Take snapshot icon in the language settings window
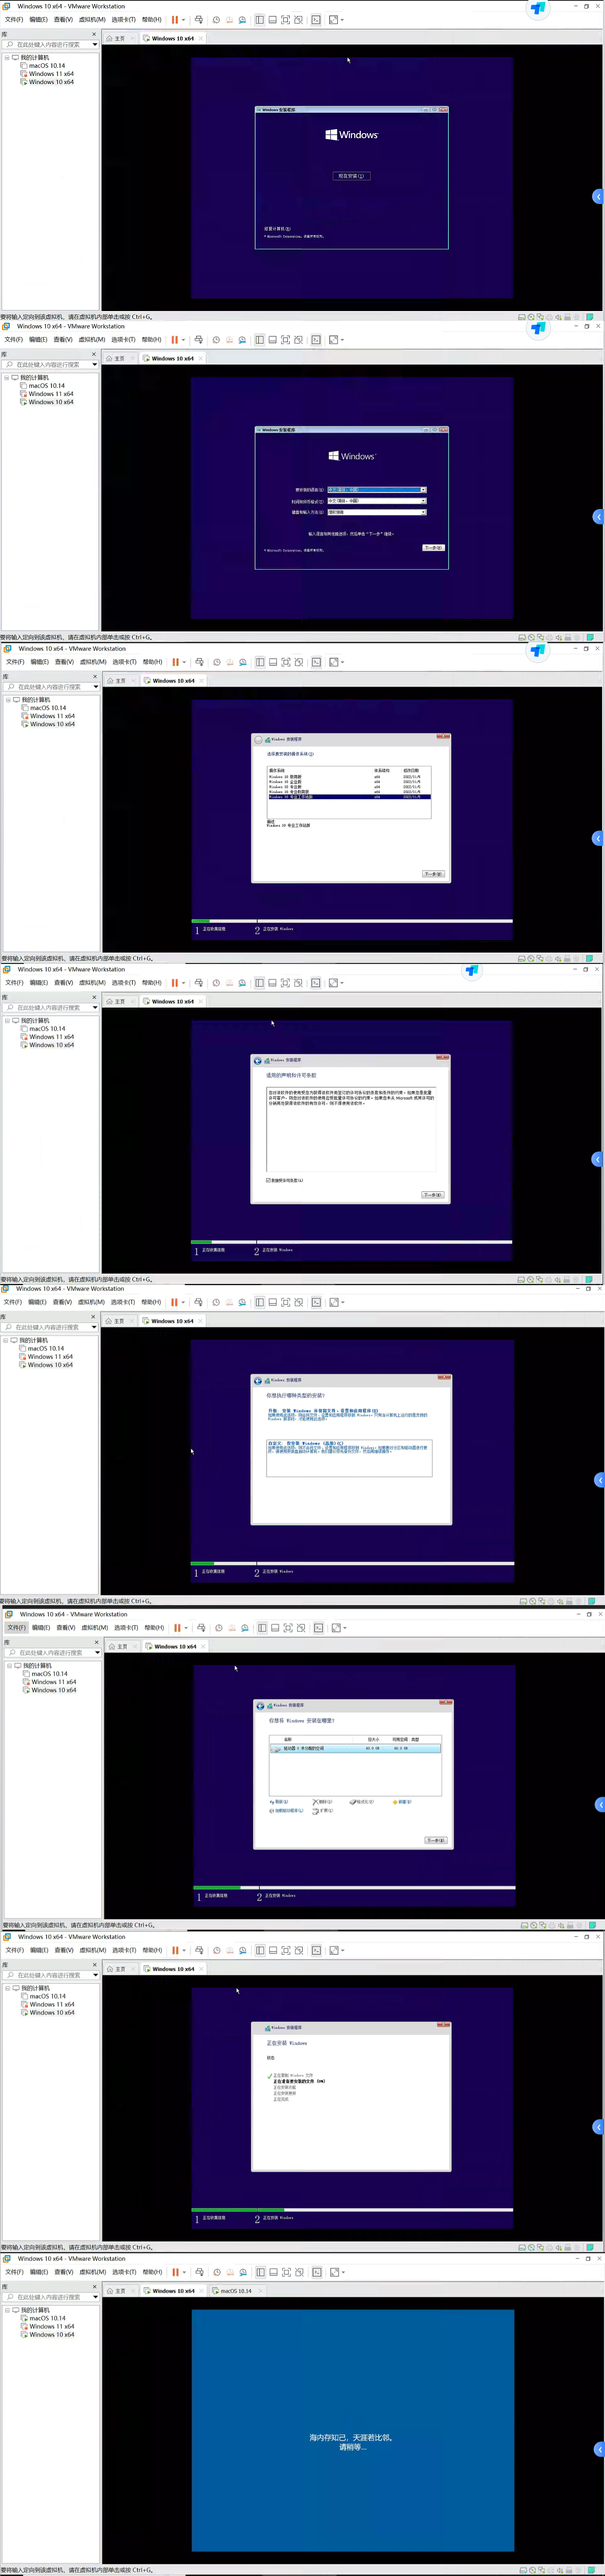This screenshot has height=2576, width=605. (x=216, y=340)
